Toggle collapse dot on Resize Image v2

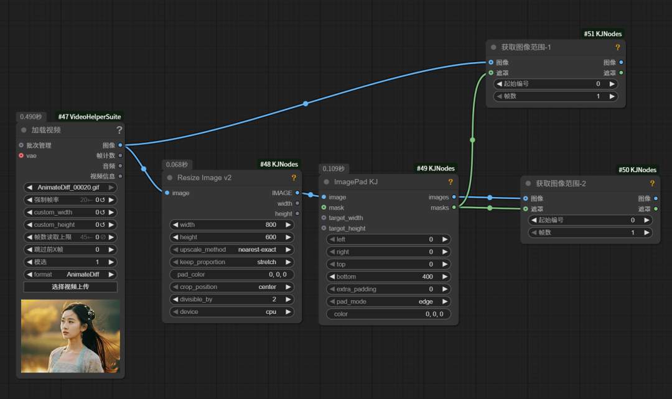pyautogui.click(x=170, y=178)
